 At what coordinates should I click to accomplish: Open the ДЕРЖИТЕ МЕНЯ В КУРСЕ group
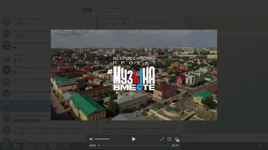(26, 82)
